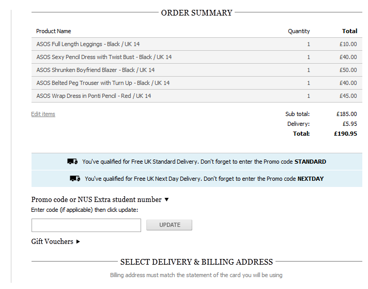Focus the promo code input field
Screen dimensions: 368x289
(x=86, y=225)
